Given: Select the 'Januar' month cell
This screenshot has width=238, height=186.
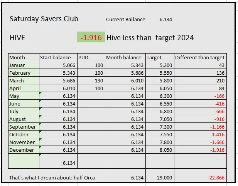Looking at the screenshot, I should click(x=24, y=65).
